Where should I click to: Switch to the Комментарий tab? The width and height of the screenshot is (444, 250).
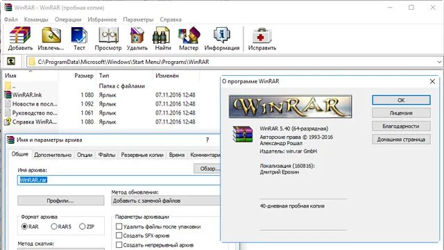click(x=205, y=155)
